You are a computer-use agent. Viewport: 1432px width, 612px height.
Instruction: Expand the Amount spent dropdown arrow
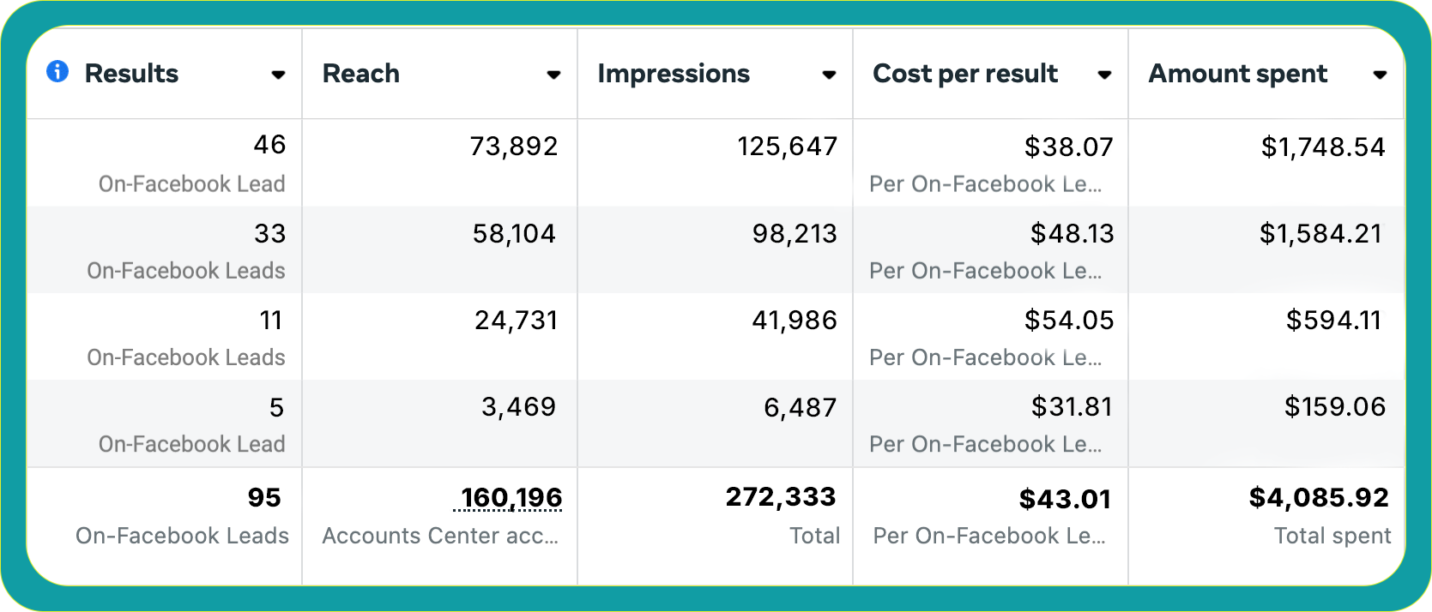tap(1380, 75)
